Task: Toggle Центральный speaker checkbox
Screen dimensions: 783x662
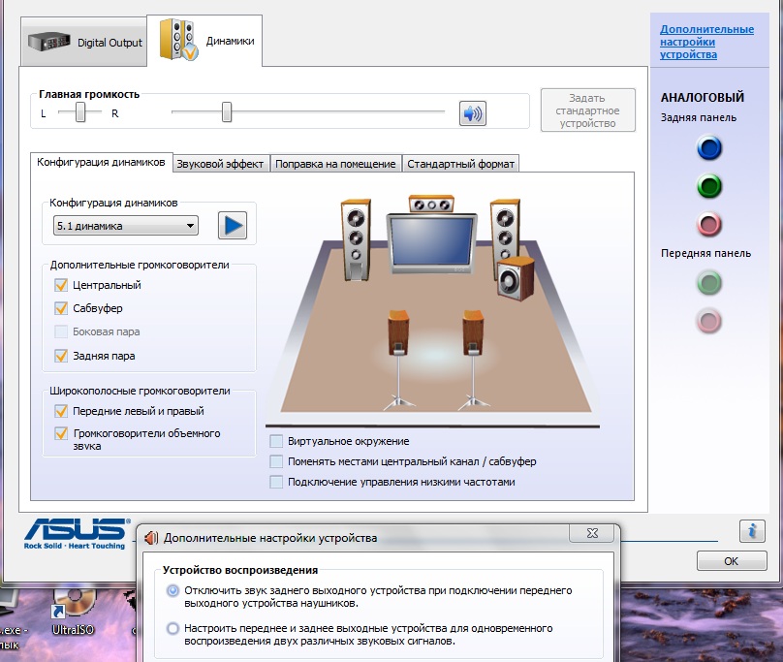Action: [61, 285]
